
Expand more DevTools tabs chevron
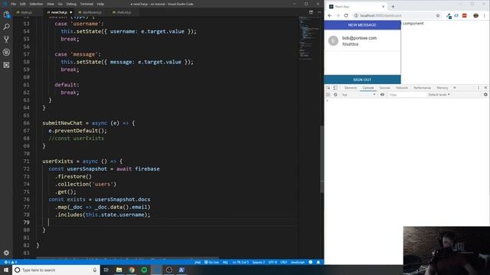point(455,88)
